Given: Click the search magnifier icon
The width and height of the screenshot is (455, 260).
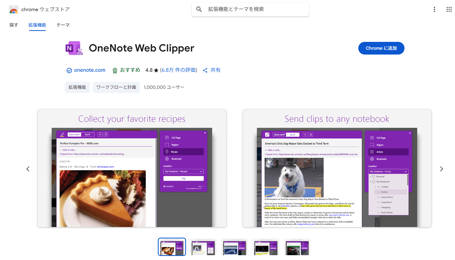Looking at the screenshot, I should pyautogui.click(x=199, y=9).
